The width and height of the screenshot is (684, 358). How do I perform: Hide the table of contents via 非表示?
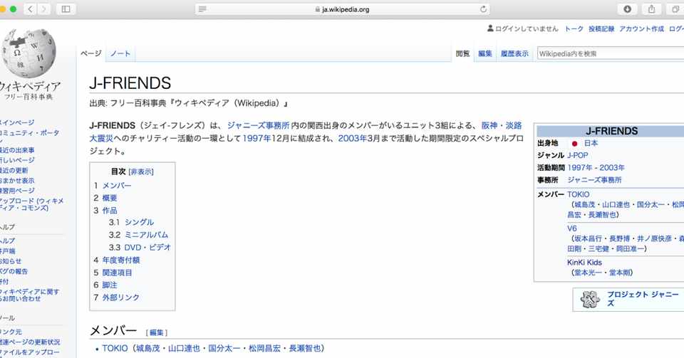[x=141, y=172]
